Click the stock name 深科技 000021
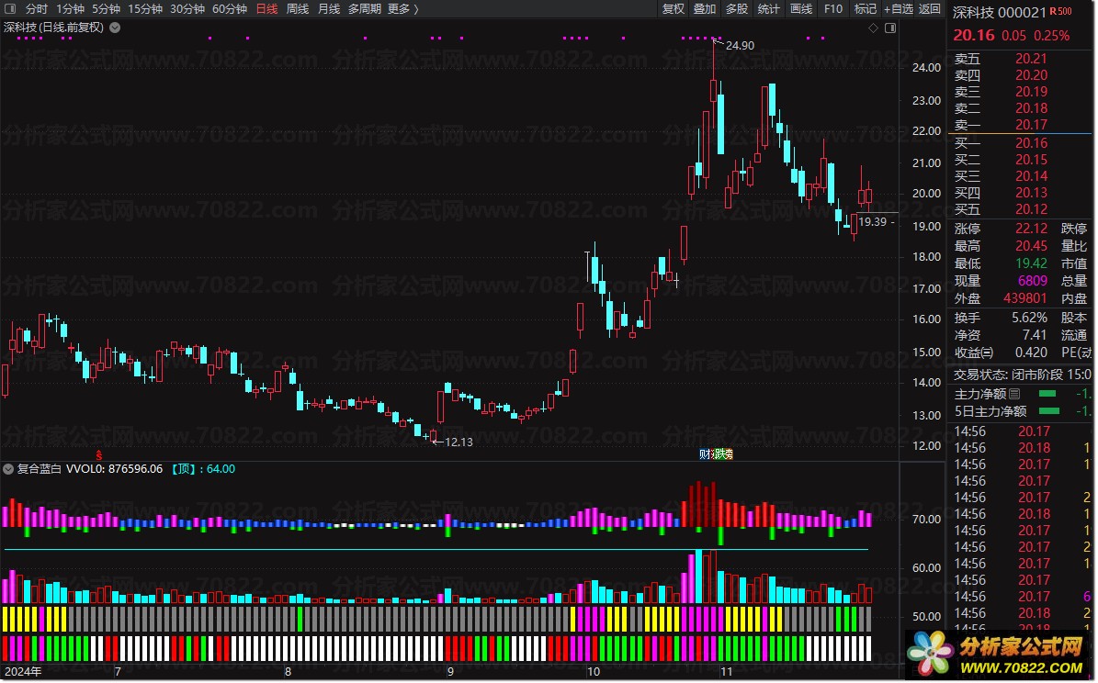 (1000, 13)
